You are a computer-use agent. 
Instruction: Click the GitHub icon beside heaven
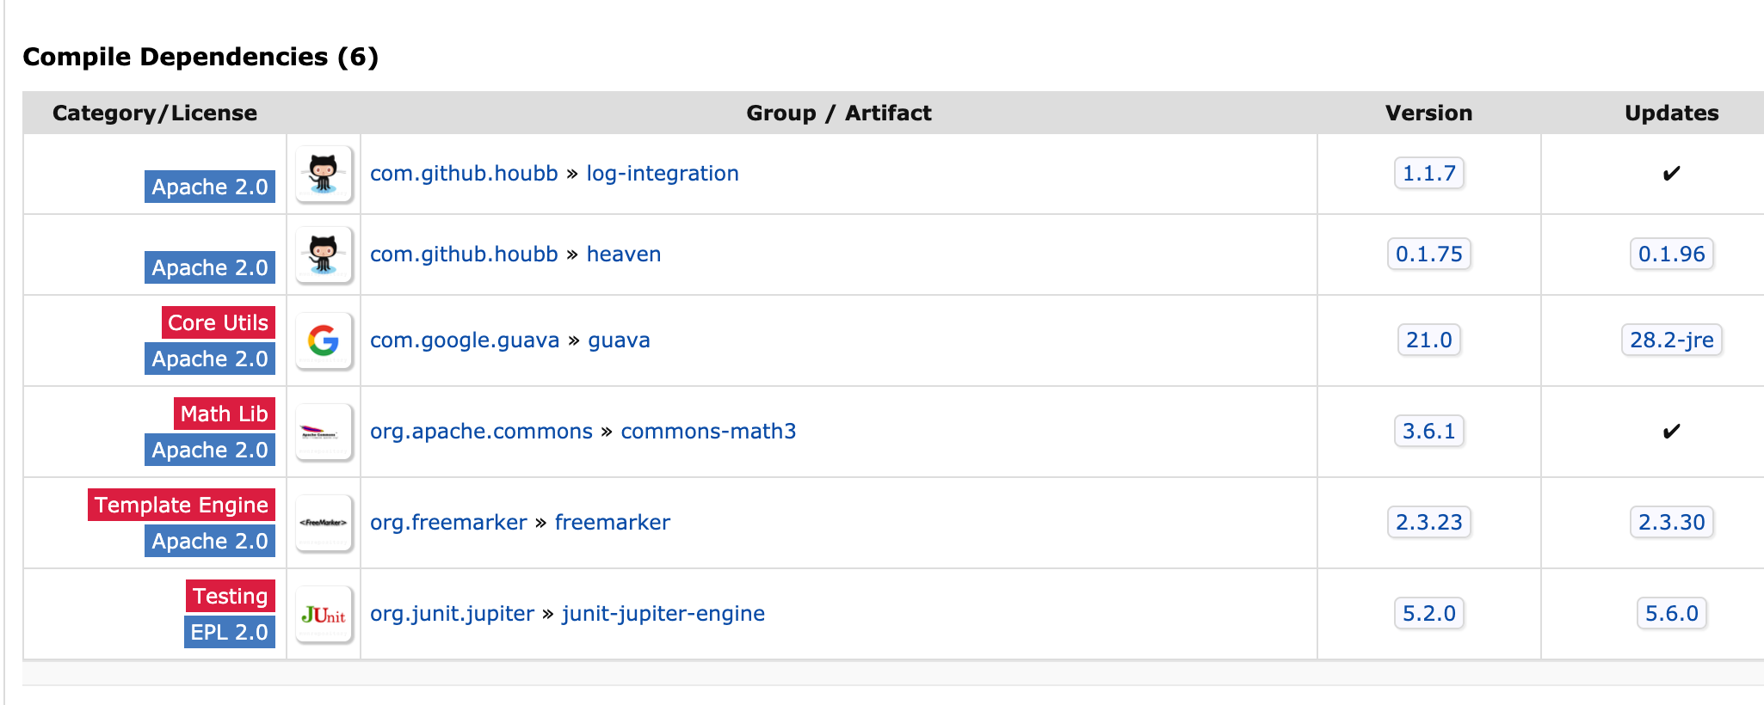pyautogui.click(x=324, y=254)
